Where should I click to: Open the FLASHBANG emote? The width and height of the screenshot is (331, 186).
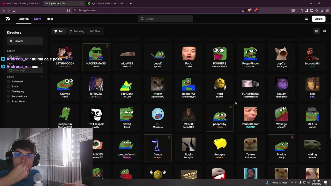(251, 88)
